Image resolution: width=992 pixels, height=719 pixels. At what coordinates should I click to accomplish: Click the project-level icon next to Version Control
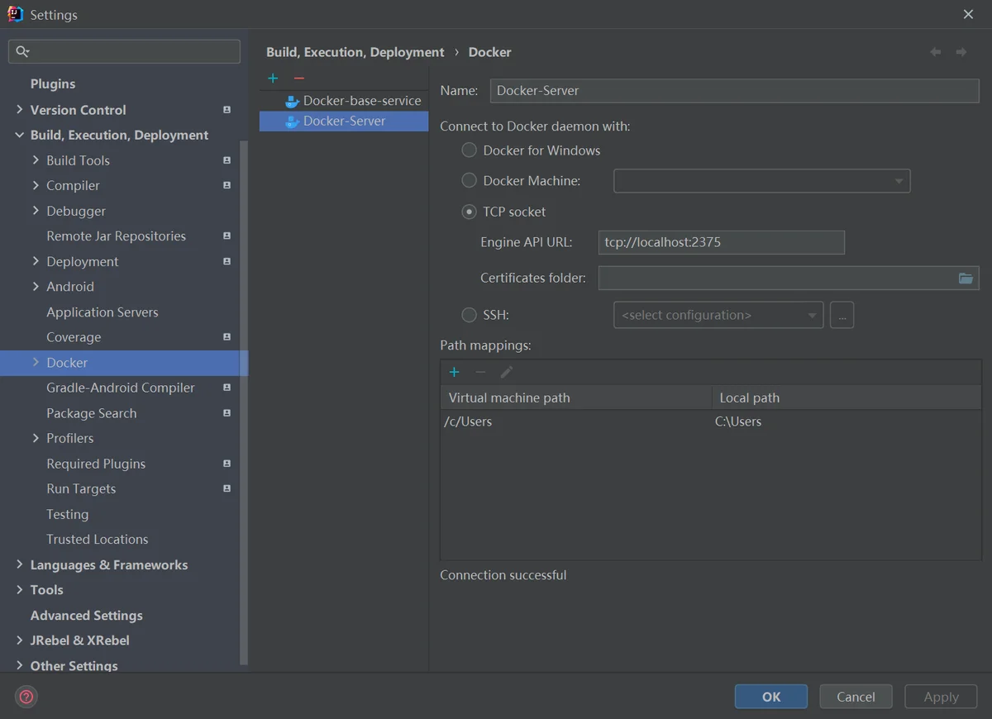[x=227, y=110]
